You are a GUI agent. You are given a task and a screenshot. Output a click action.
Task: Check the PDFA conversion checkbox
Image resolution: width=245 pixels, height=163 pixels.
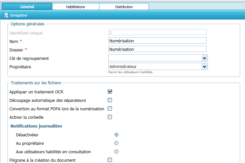pyautogui.click(x=110, y=109)
